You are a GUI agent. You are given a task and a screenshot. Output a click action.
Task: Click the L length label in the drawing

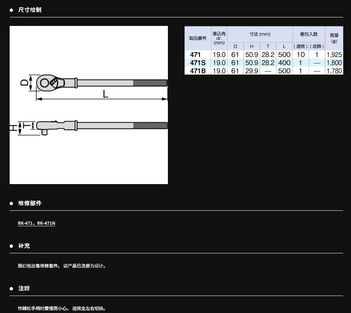pyautogui.click(x=106, y=94)
